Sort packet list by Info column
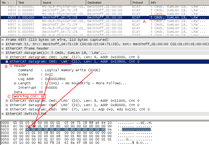The width and height of the screenshot is (209, 145). [x=179, y=3]
